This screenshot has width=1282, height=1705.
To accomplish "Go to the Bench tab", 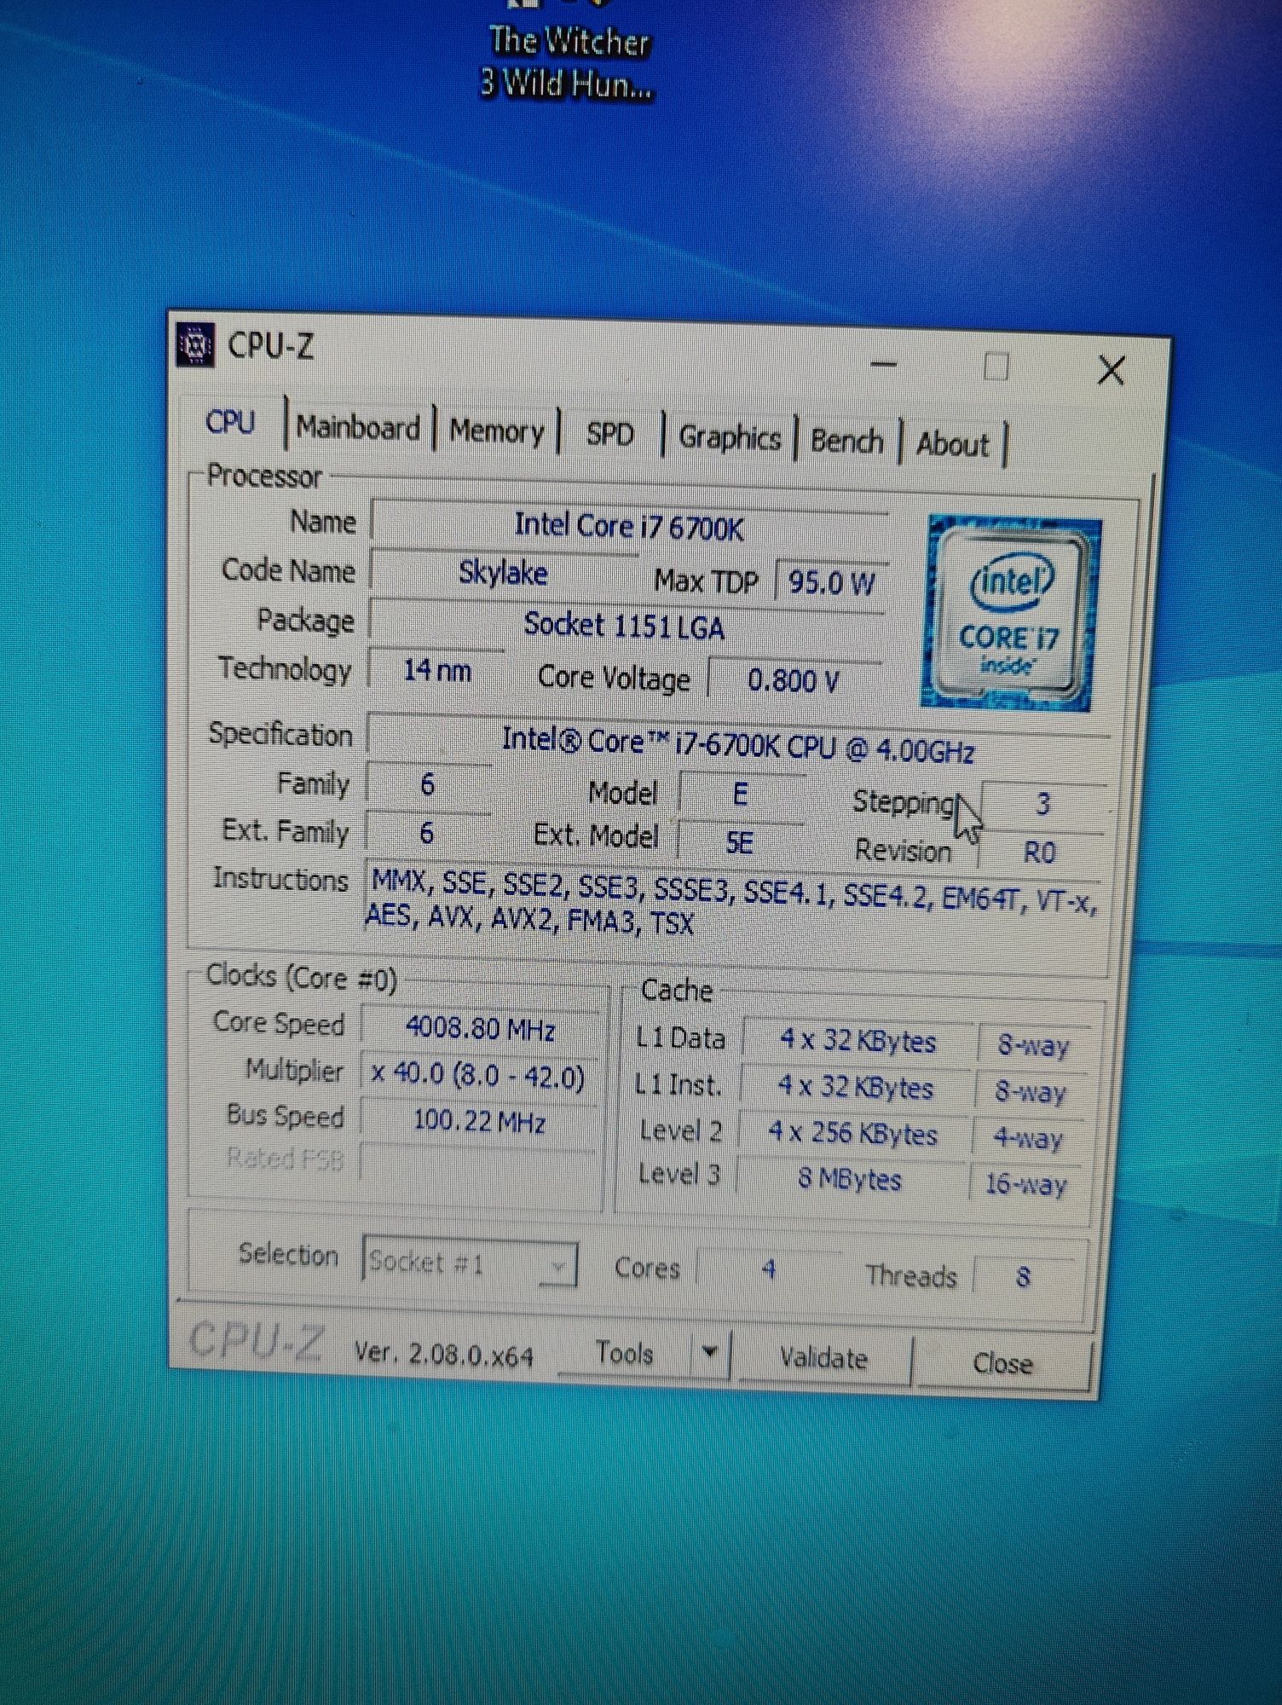I will pyautogui.click(x=846, y=442).
